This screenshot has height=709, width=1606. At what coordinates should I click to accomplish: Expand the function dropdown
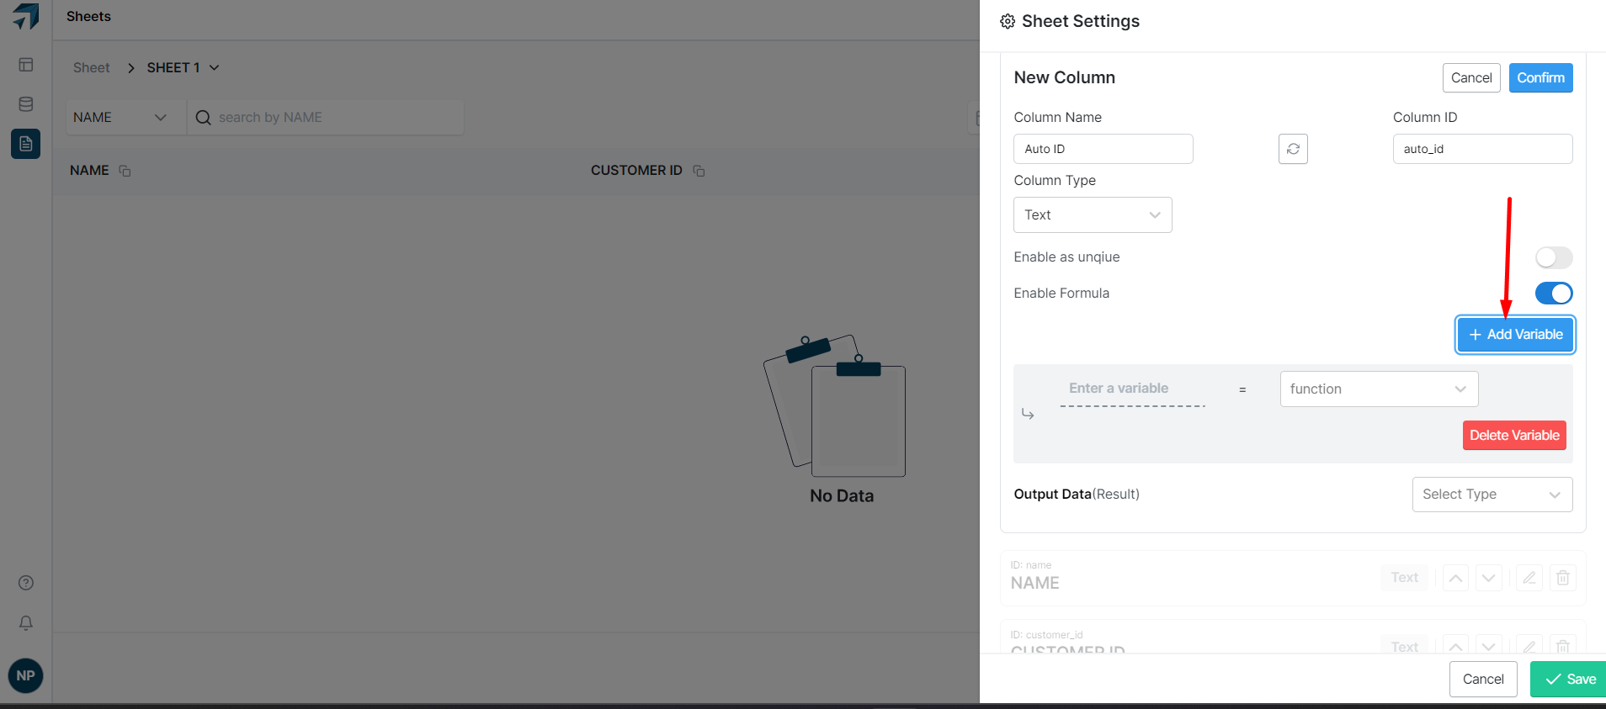point(1378,389)
